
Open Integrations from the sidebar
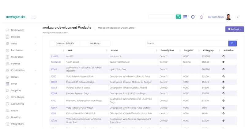[18, 124]
